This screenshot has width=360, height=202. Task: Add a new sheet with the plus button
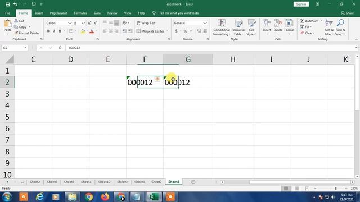193,182
